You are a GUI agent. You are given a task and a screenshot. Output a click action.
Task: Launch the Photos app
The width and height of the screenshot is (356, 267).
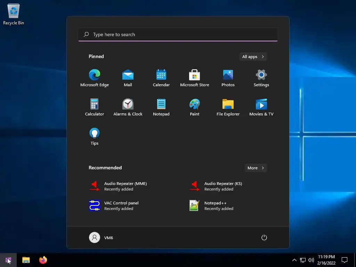click(x=228, y=78)
